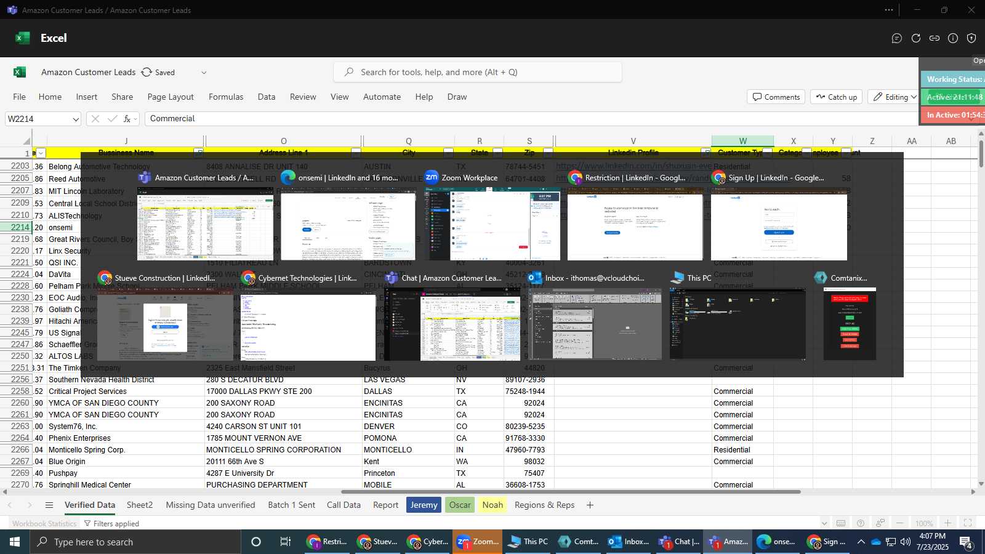The height and width of the screenshot is (554, 985).
Task: Click the Comments button
Action: click(x=776, y=97)
